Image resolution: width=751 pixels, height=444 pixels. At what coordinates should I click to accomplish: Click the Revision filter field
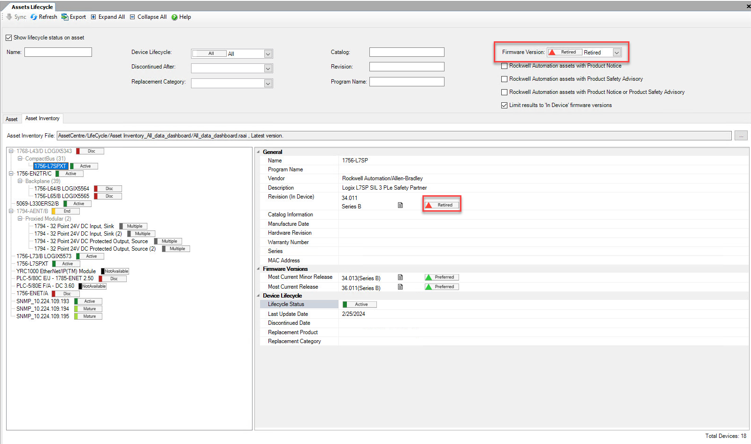(407, 67)
